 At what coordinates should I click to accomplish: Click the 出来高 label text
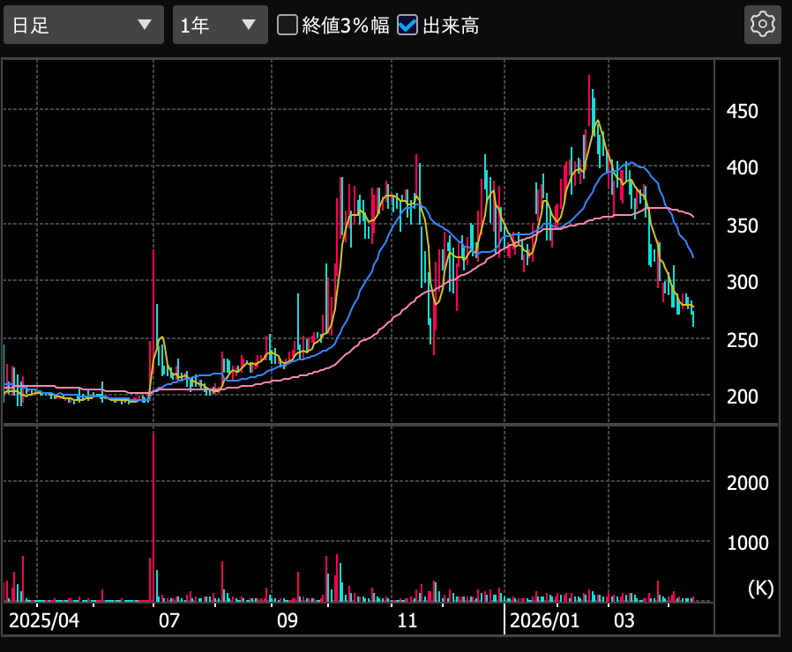tap(451, 26)
